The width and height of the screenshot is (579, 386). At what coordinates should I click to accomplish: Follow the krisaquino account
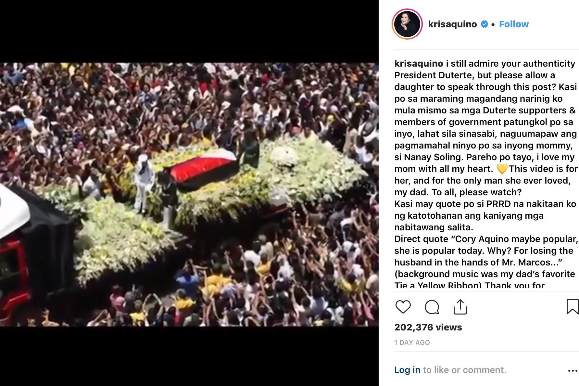(x=514, y=24)
